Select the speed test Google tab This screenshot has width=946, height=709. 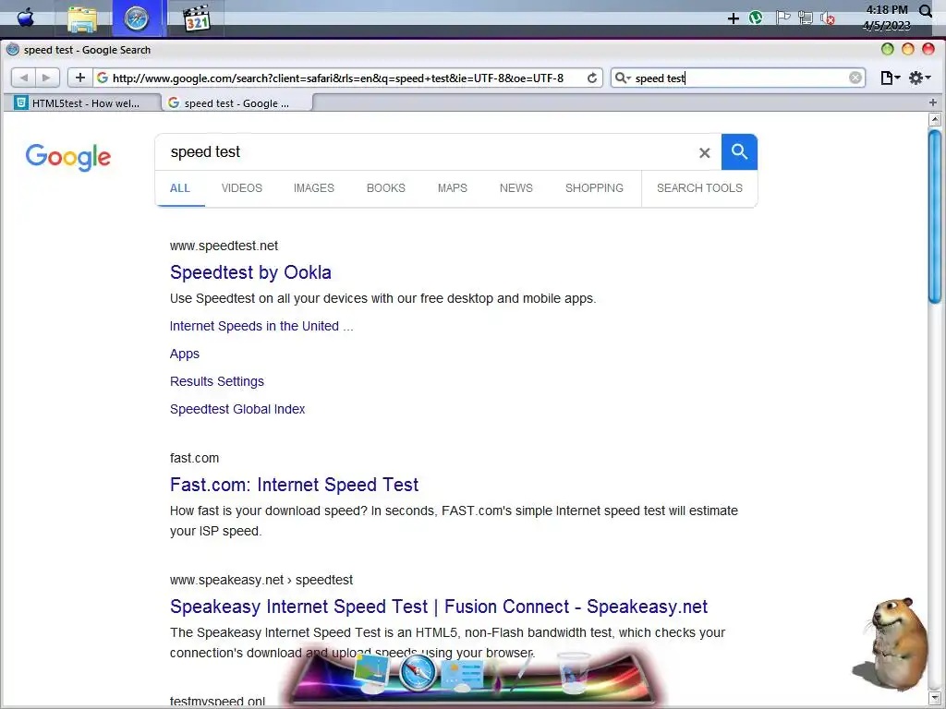coord(236,103)
